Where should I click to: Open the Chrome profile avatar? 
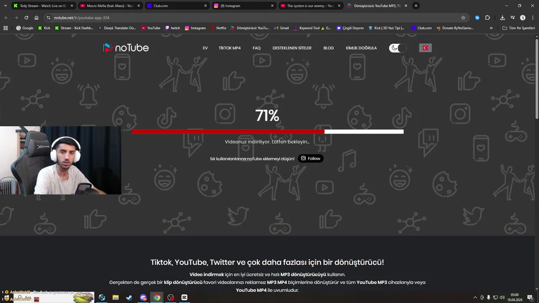523,18
